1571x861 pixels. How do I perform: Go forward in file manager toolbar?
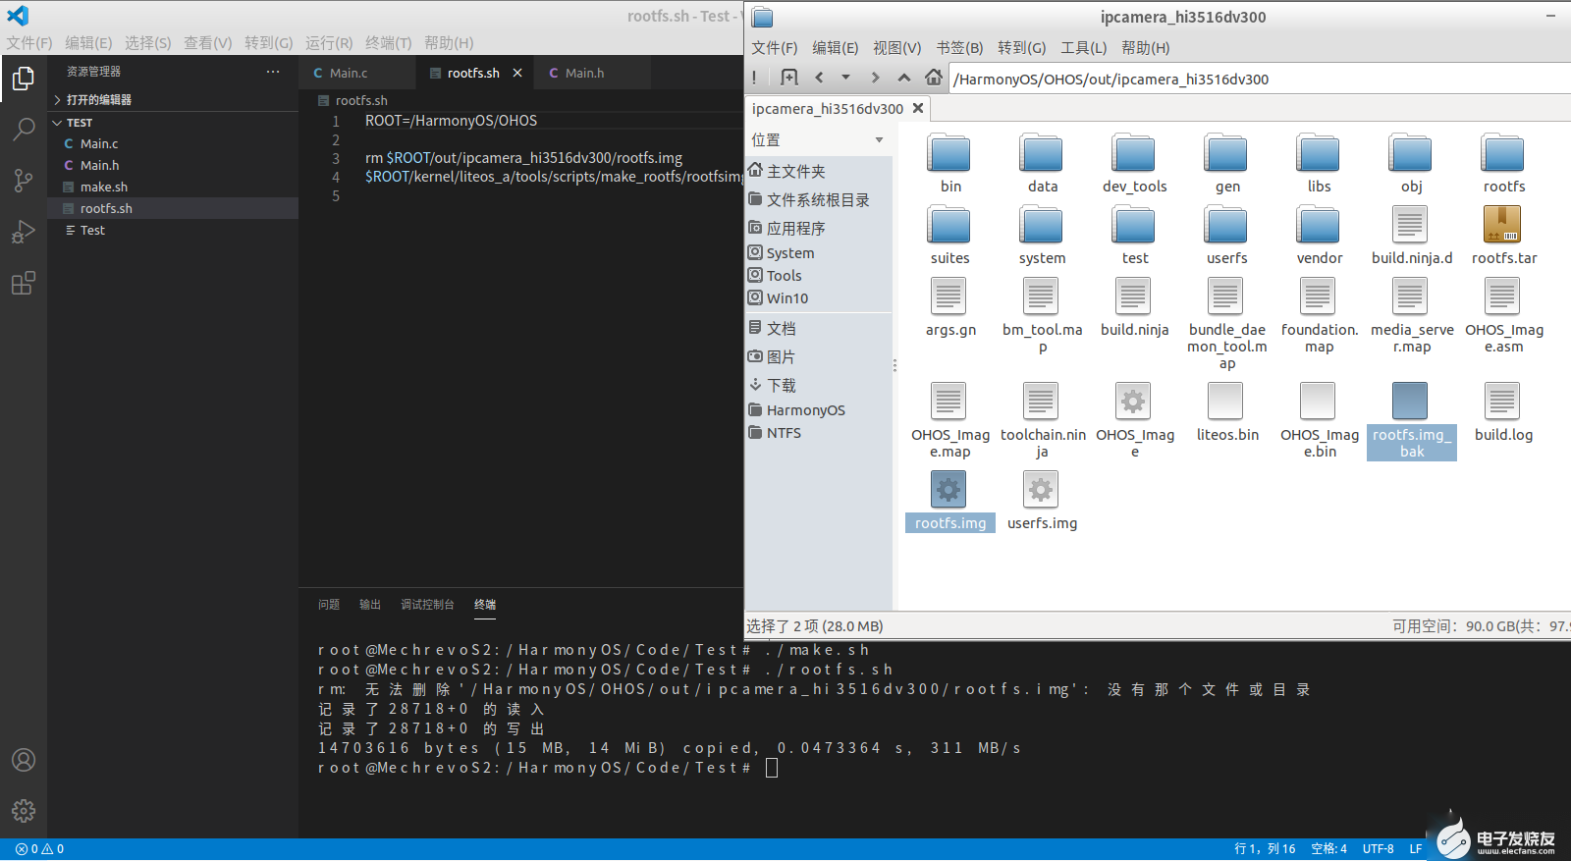coord(875,78)
